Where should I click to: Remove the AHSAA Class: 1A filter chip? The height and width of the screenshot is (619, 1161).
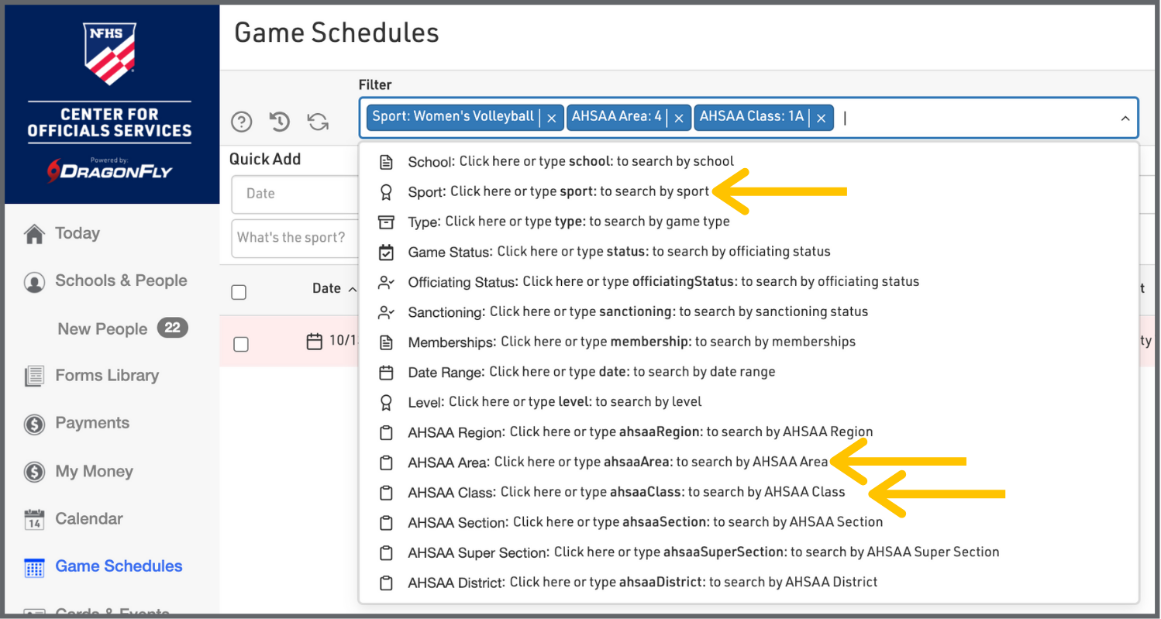pyautogui.click(x=821, y=118)
